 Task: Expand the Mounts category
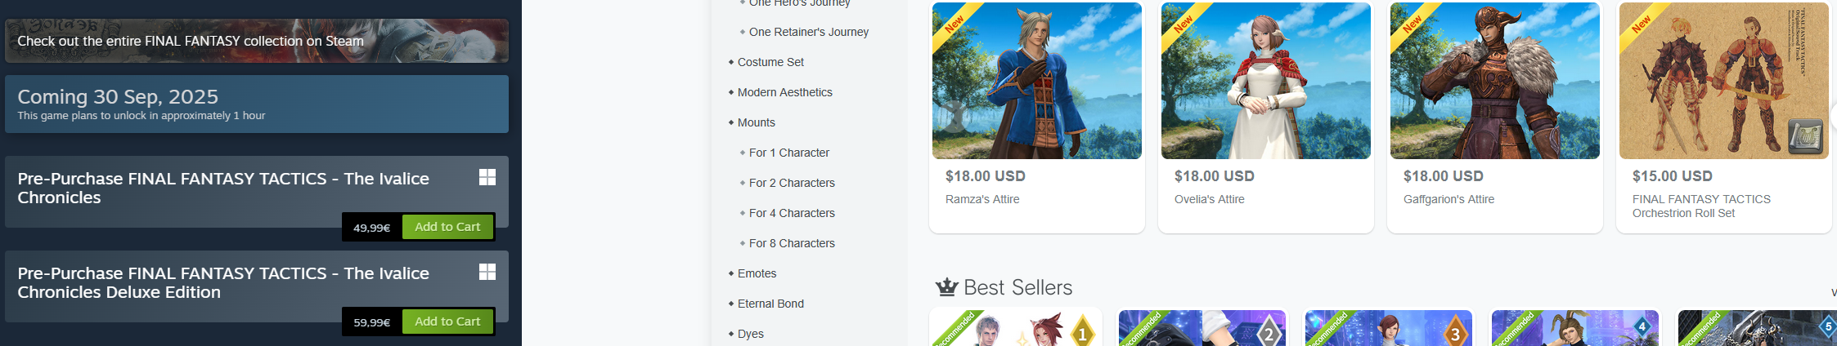click(x=756, y=122)
